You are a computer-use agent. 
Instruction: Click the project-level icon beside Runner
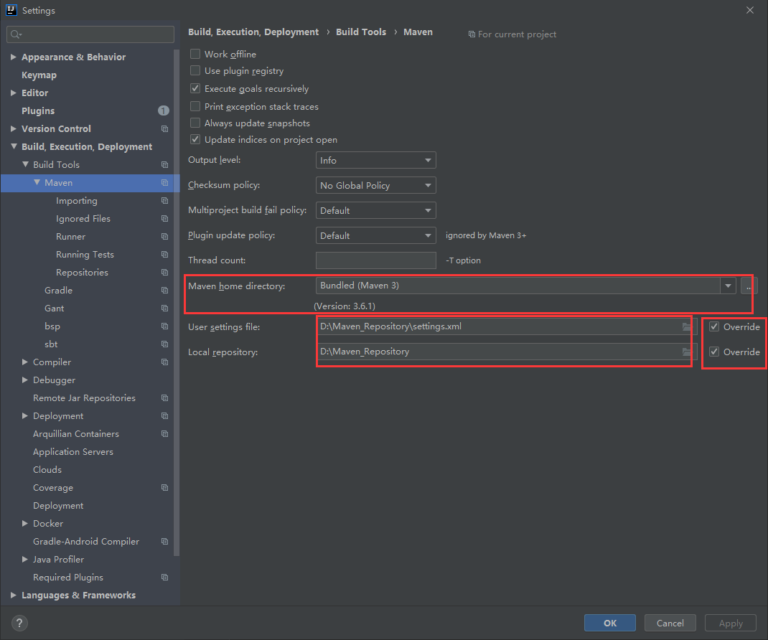(164, 237)
